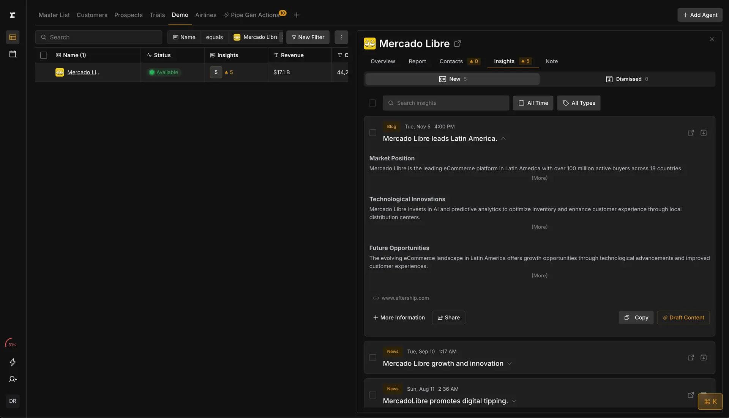This screenshot has height=418, width=729.
Task: Open the All Types filter dropdown
Action: click(578, 103)
